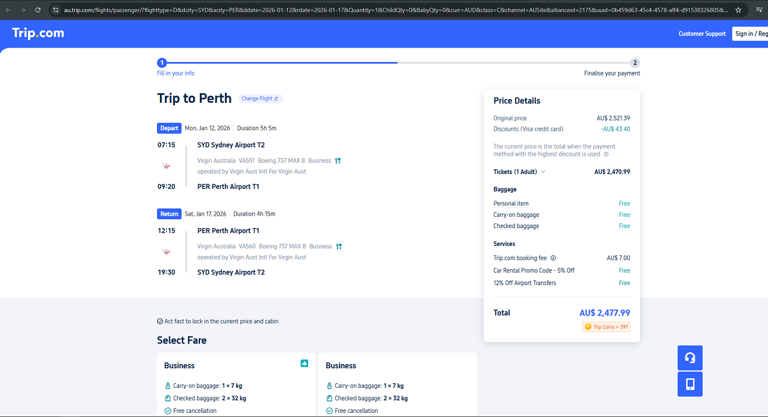Click the Mon, Jan 12, 2026 departure date
Screen dimensions: 768x417
coord(208,128)
